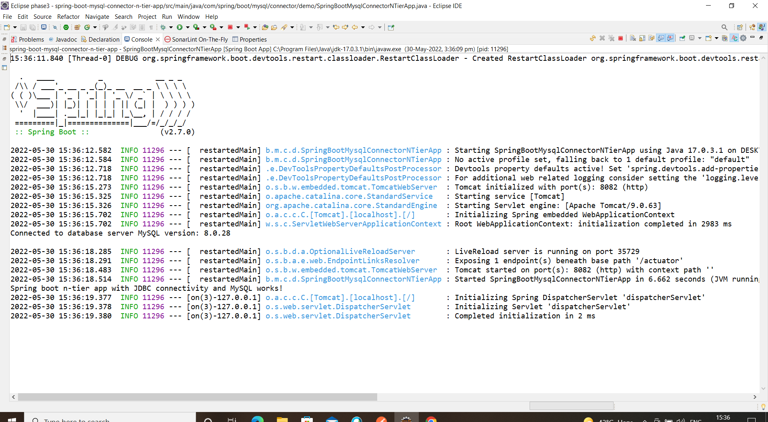This screenshot has width=768, height=422.
Task: Open Microsoft Edge from the taskbar
Action: point(258,419)
